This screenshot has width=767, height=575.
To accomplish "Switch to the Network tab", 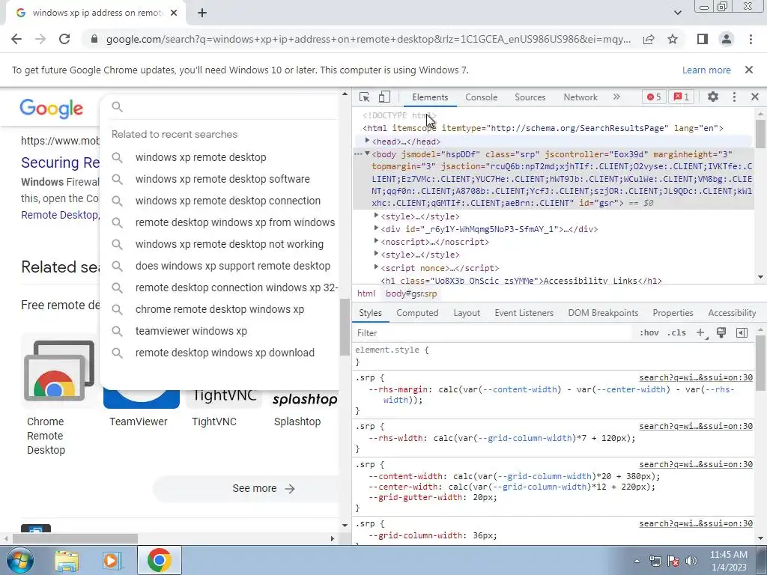I will click(x=580, y=97).
